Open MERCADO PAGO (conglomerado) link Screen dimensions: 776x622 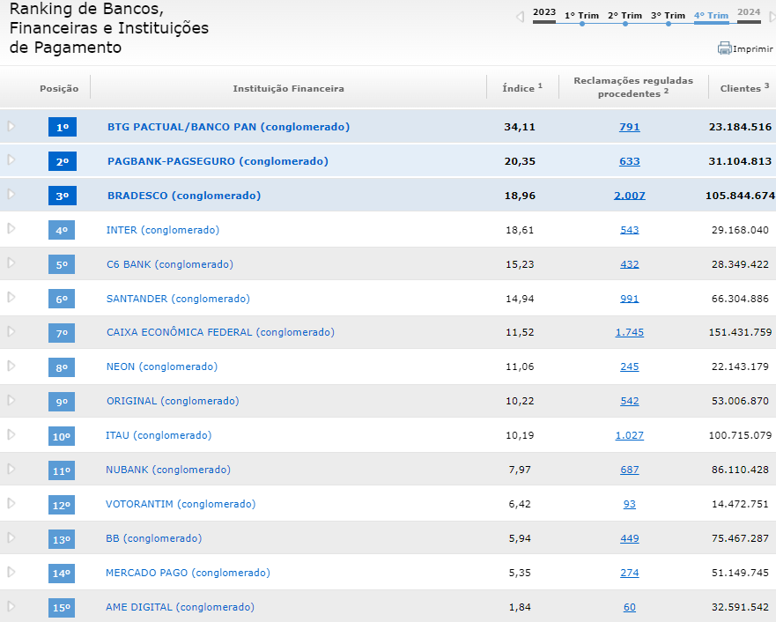[188, 573]
